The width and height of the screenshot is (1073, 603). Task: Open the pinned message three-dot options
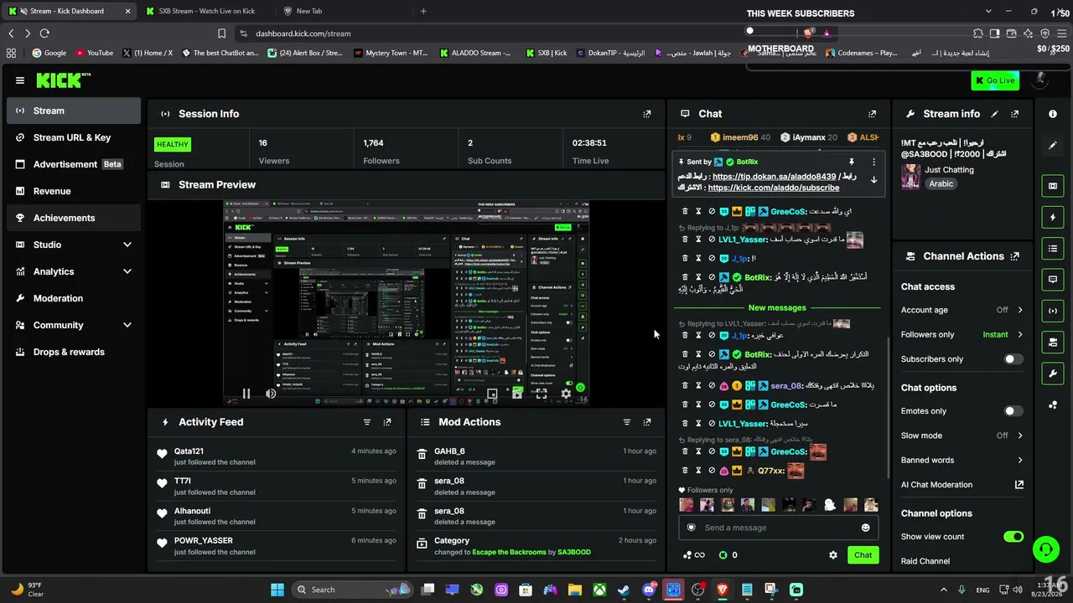click(873, 162)
